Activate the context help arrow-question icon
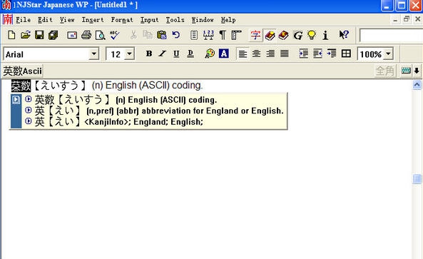 coord(344,35)
